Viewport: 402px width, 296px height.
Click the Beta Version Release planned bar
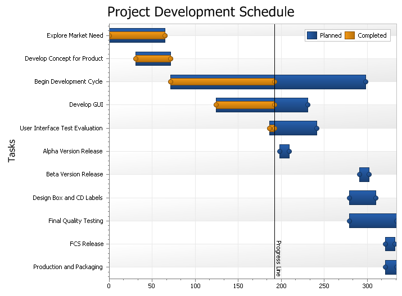pyautogui.click(x=364, y=175)
